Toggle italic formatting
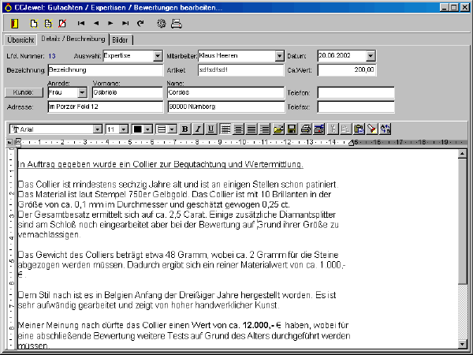This screenshot has height=355, width=473. click(x=198, y=129)
